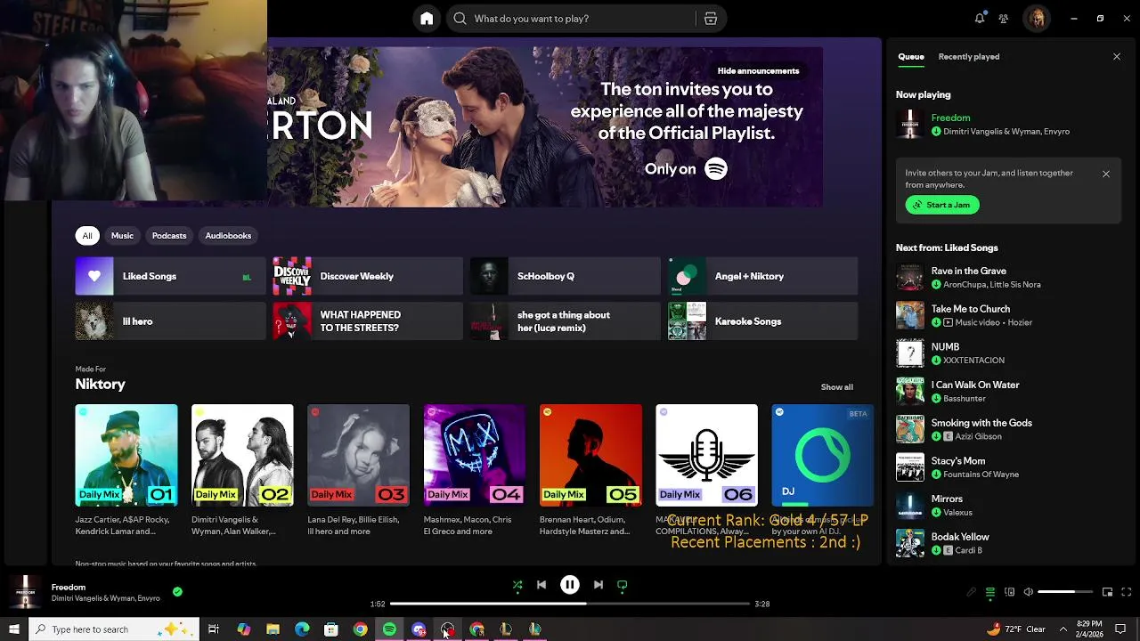Open Connect to a device icon
The height and width of the screenshot is (641, 1140).
(x=1010, y=592)
